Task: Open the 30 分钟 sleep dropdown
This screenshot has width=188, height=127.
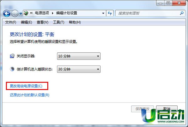Action: 79,69
